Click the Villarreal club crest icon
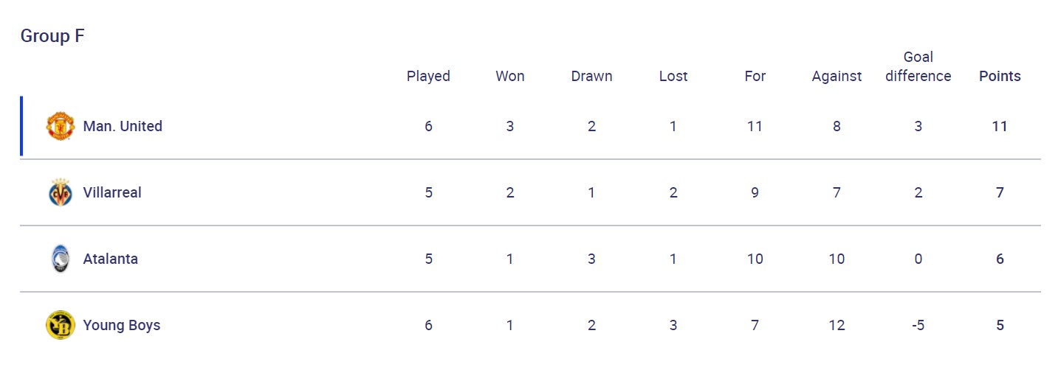This screenshot has height=367, width=1058. coord(60,192)
